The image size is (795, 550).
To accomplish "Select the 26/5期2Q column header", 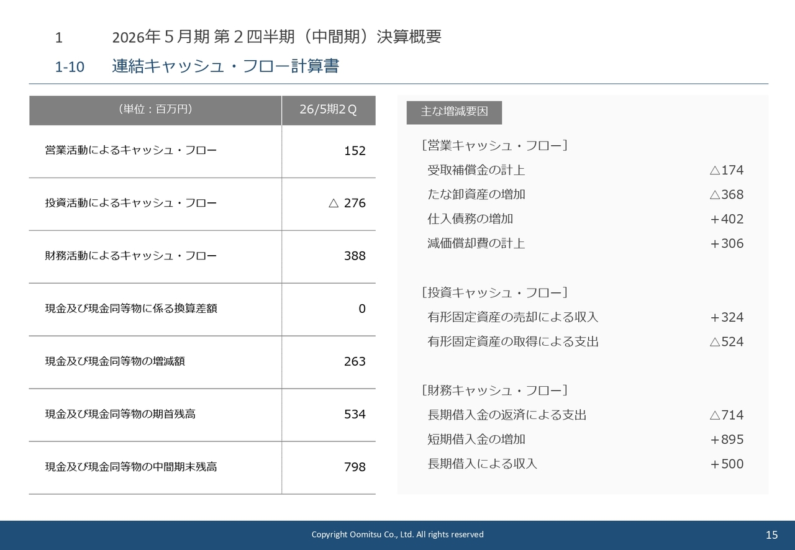I will pos(328,110).
